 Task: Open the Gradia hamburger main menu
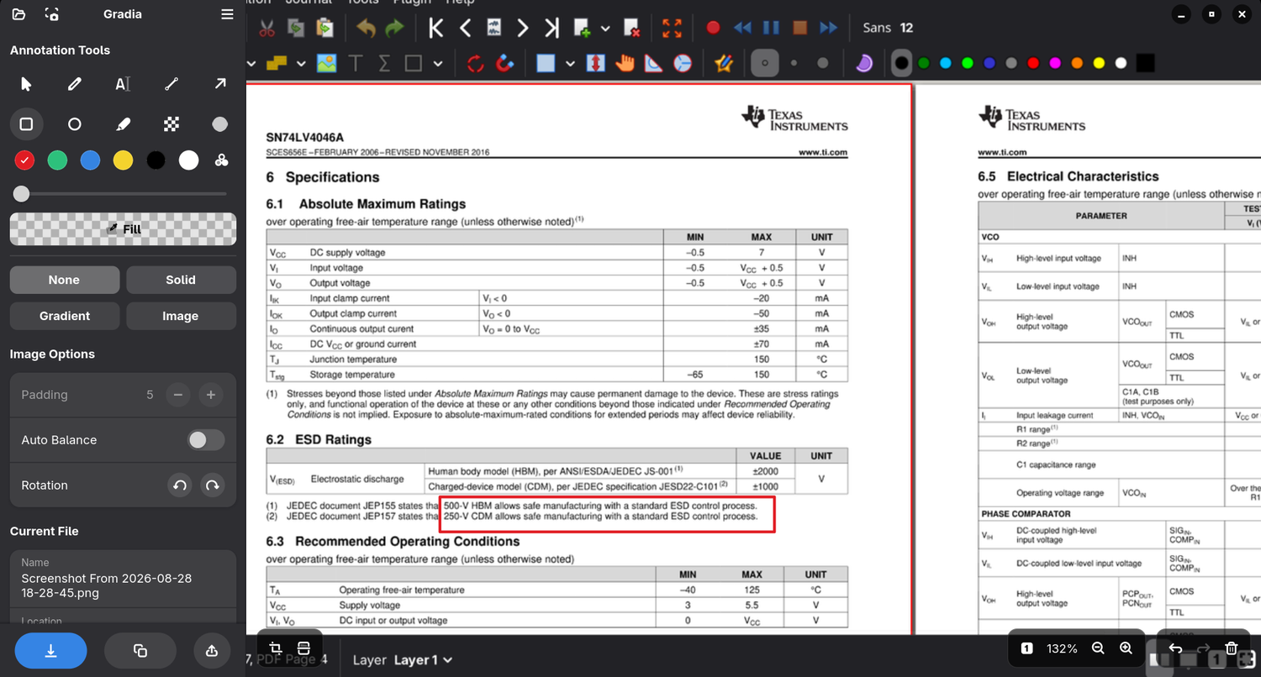tap(227, 14)
